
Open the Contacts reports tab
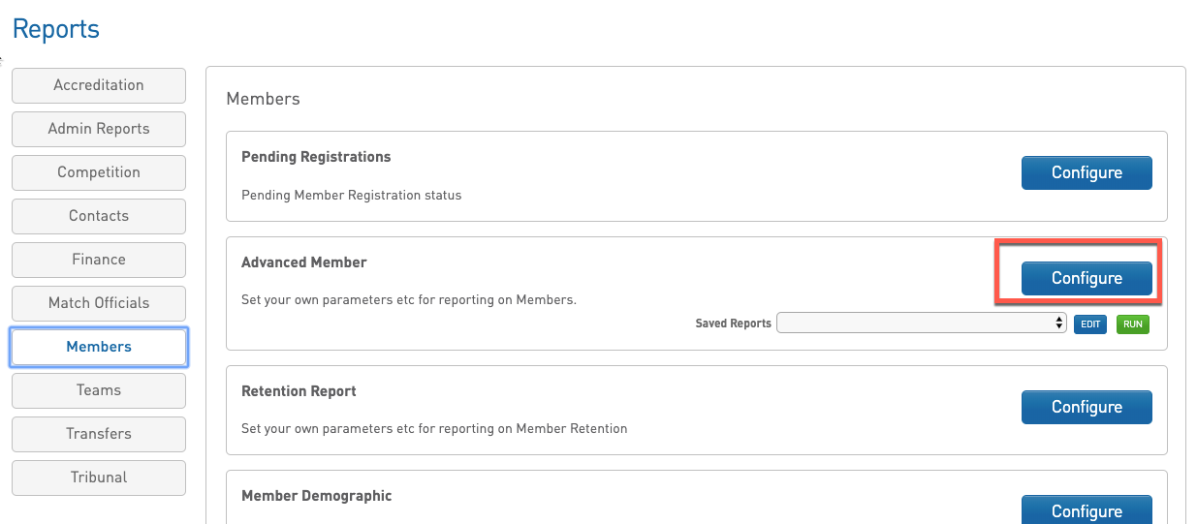click(x=99, y=216)
